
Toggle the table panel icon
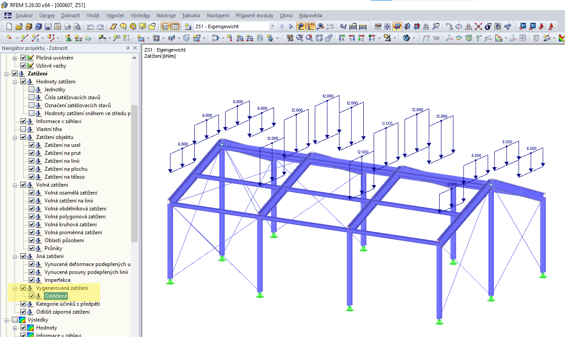coord(175,26)
